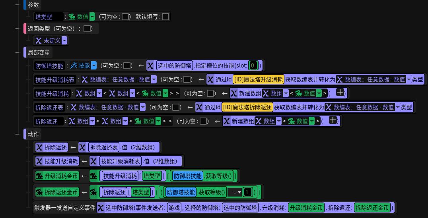Click the X icon before 选中的防御塔 expression

tap(150, 66)
